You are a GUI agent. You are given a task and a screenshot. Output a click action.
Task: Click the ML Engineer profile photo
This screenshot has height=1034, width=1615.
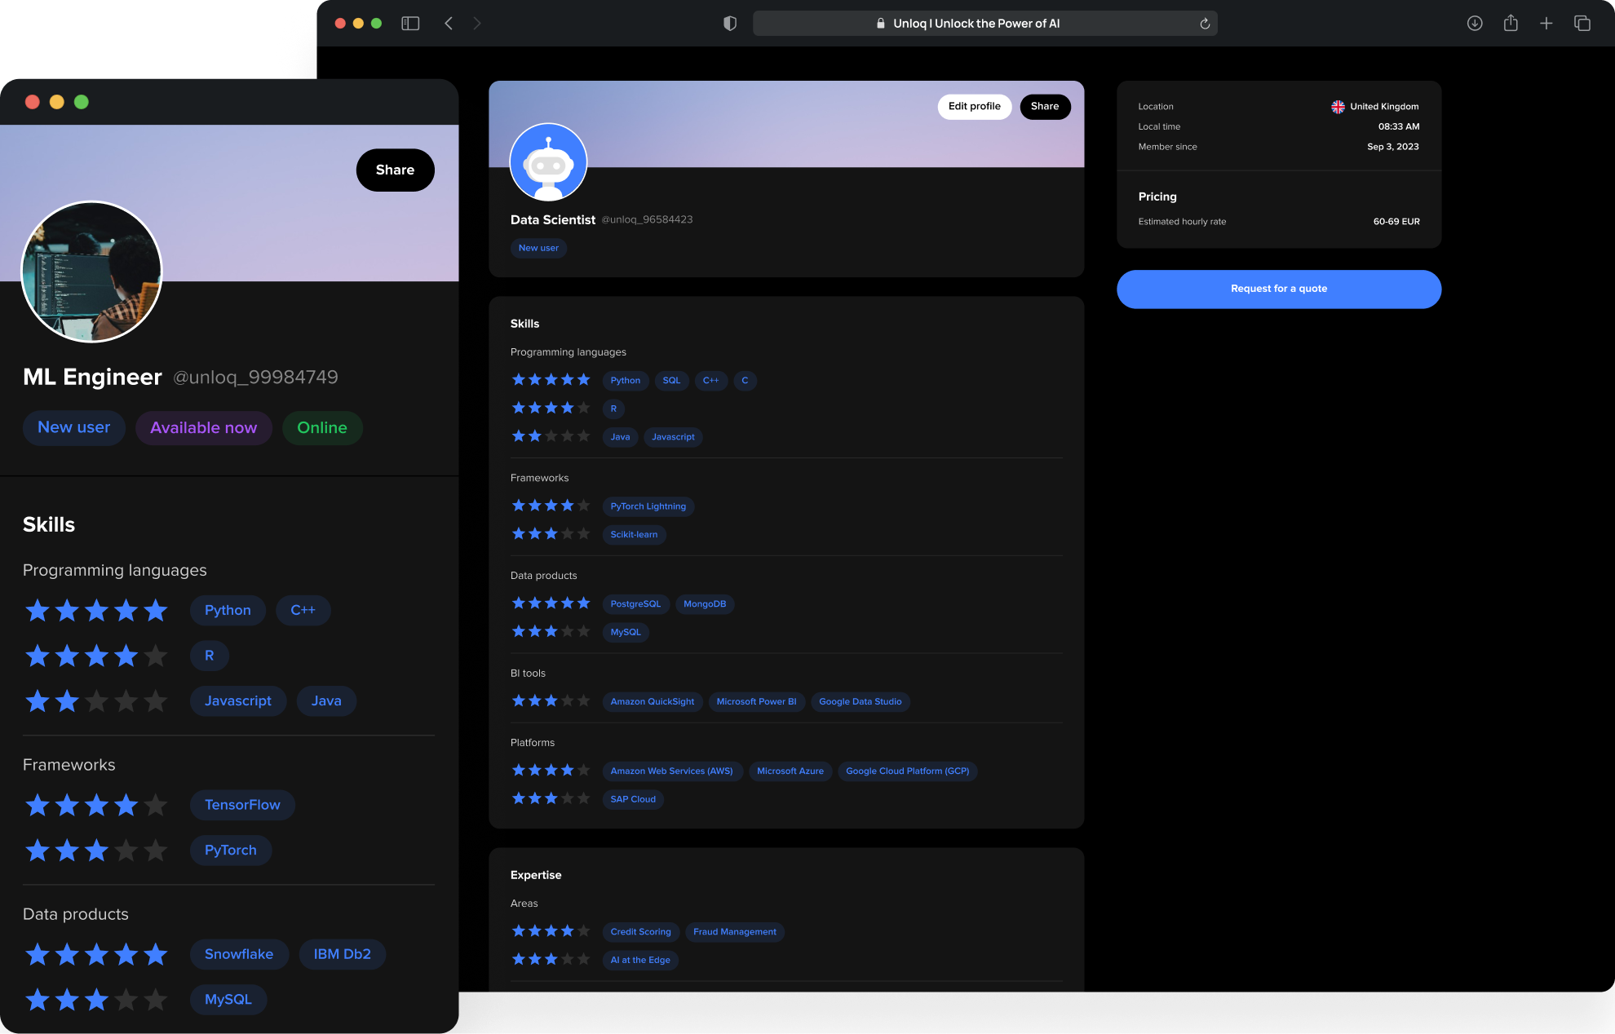[x=91, y=272]
